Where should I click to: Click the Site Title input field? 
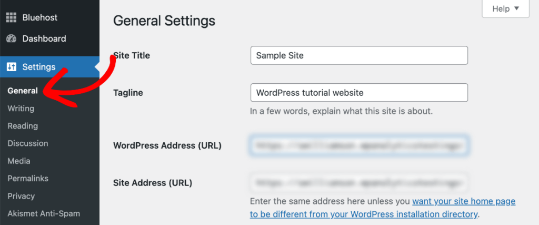pyautogui.click(x=359, y=55)
